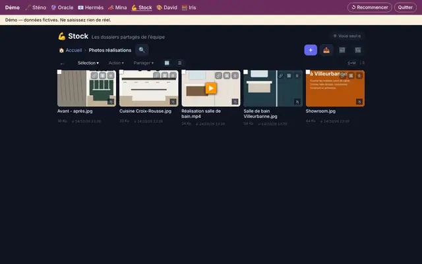
Task: Open the Cuisine Croix-Rousse.jpg thumbnail image
Action: (149, 88)
